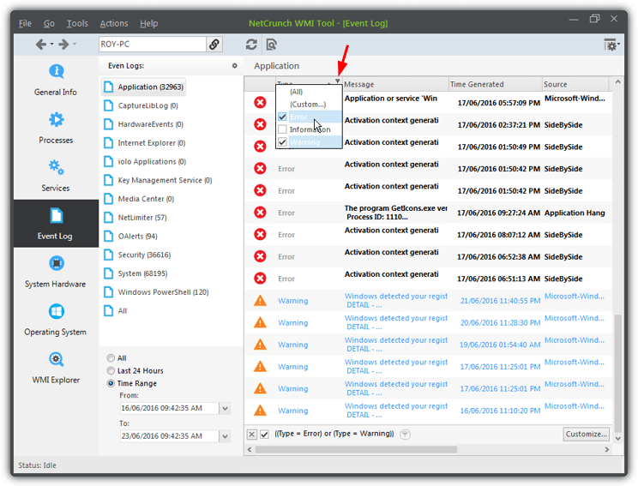
Task: Open the To date dropdown
Action: coord(225,436)
